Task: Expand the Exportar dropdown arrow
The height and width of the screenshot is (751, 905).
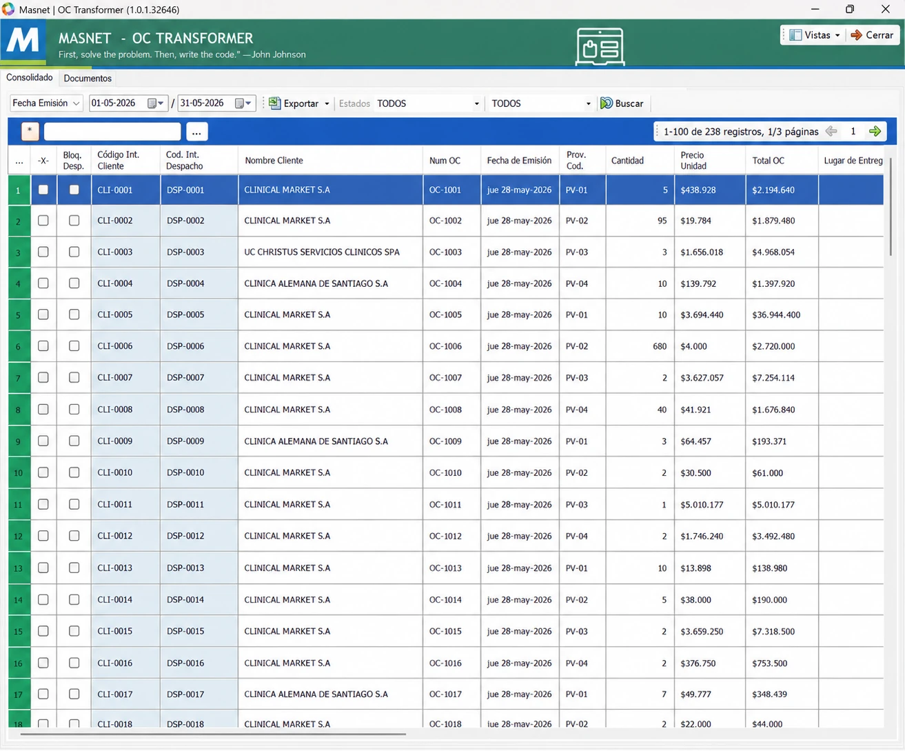Action: click(x=327, y=104)
